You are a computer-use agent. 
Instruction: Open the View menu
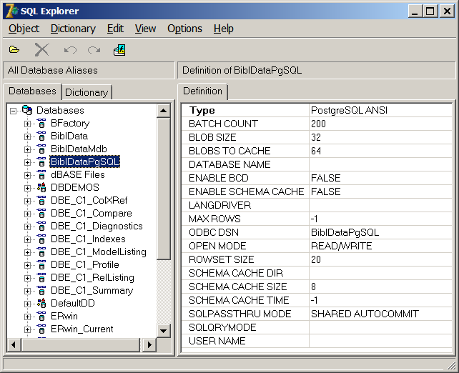point(145,29)
